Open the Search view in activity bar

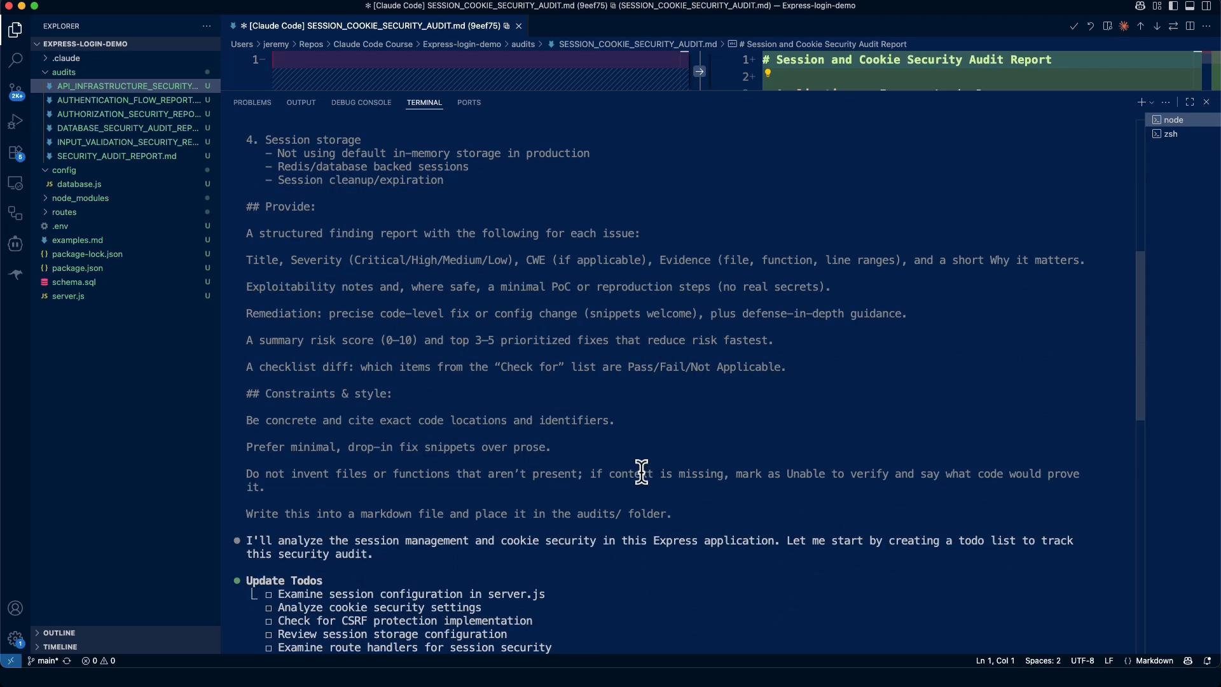(15, 60)
